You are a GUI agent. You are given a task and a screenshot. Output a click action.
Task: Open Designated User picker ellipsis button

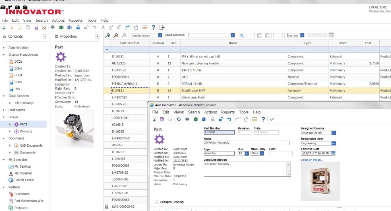334,143
